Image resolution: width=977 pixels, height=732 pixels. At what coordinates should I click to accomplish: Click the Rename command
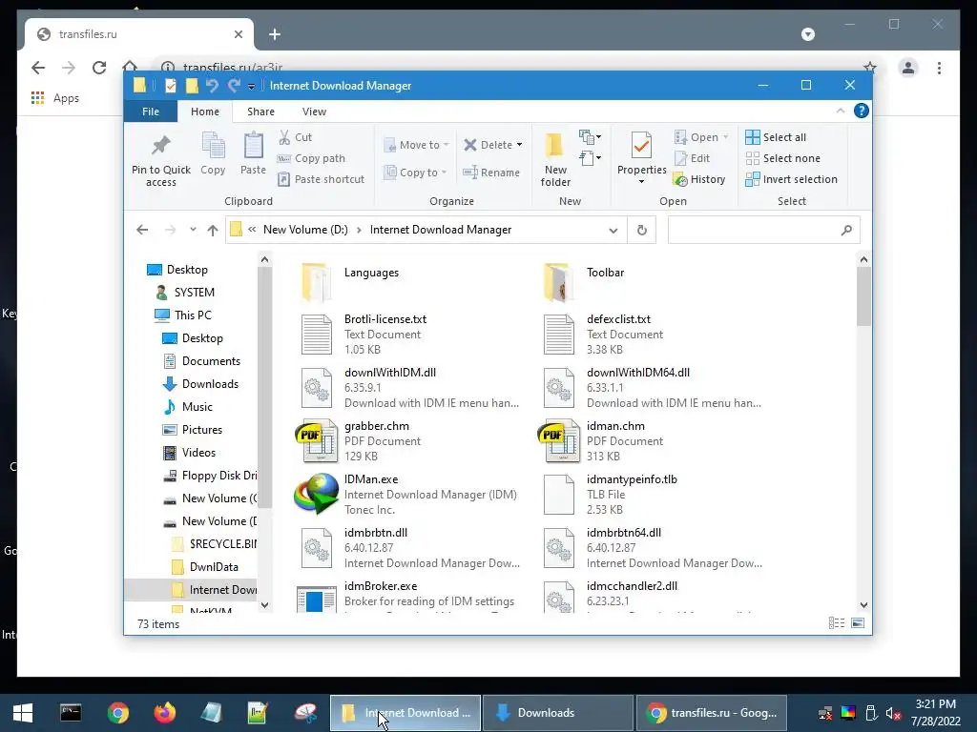(x=491, y=173)
